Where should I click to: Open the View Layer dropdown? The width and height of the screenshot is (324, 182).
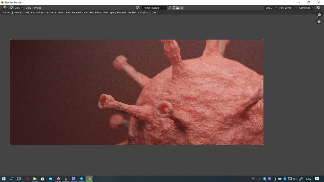click(x=288, y=8)
